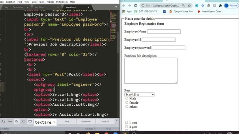Click the Find button

66,122
